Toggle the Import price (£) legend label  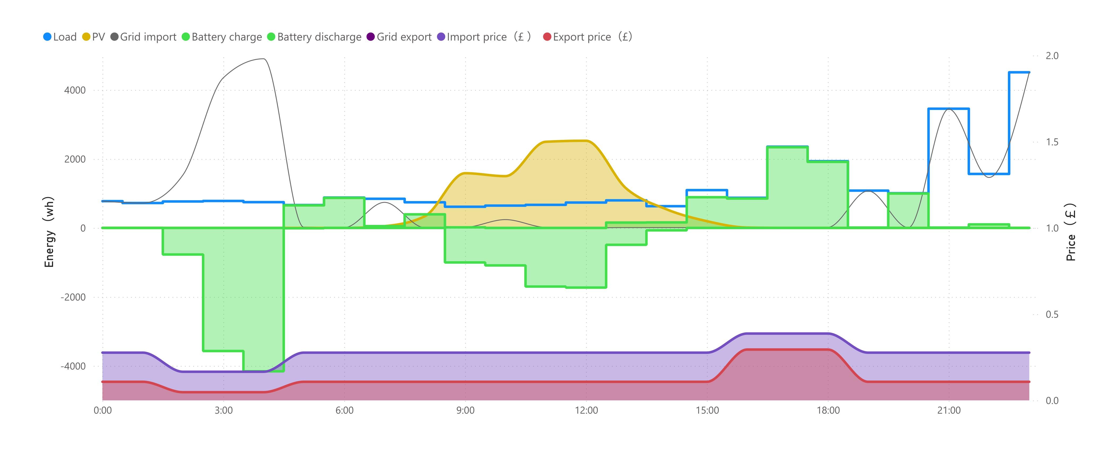pos(489,37)
